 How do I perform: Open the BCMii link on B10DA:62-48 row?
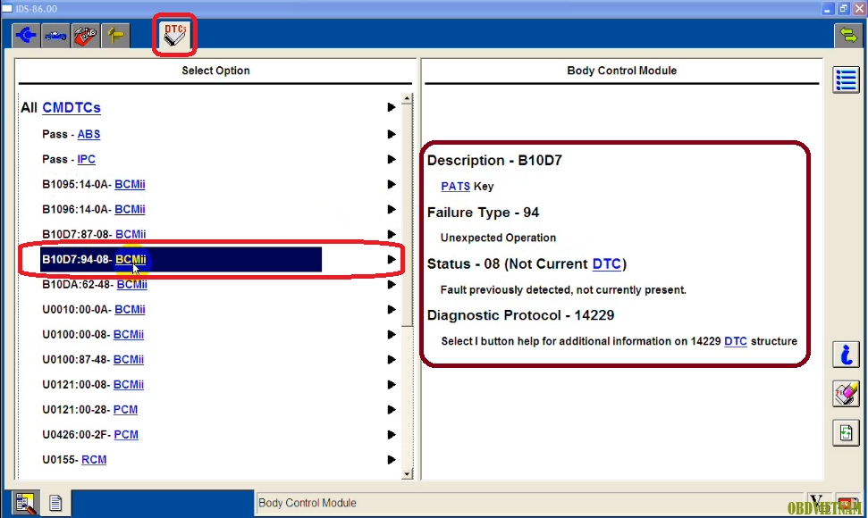131,285
